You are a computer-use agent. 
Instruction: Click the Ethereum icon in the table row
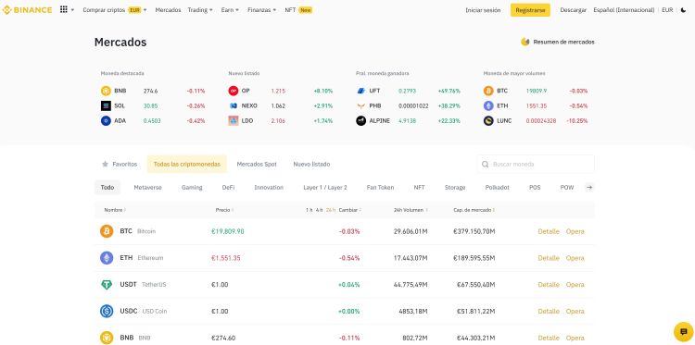(x=107, y=258)
